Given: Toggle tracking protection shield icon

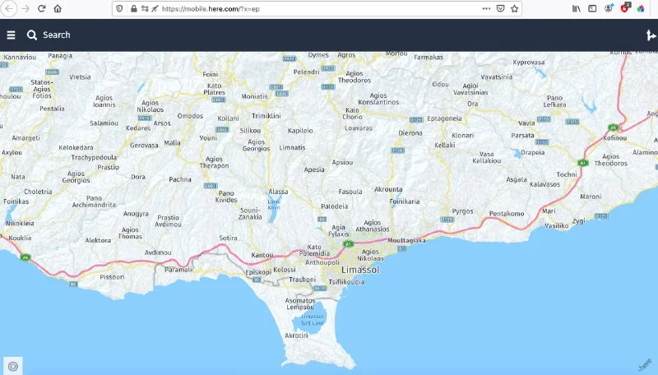Looking at the screenshot, I should click(120, 8).
